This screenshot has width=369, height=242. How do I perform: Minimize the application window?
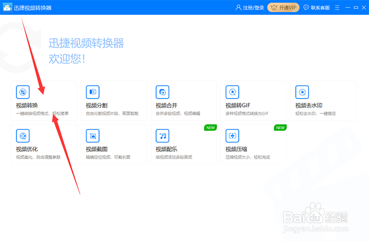click(348, 7)
